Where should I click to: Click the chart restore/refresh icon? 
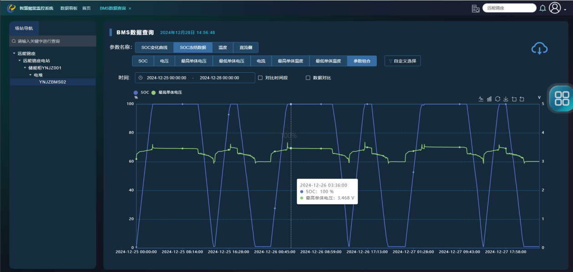coord(497,99)
